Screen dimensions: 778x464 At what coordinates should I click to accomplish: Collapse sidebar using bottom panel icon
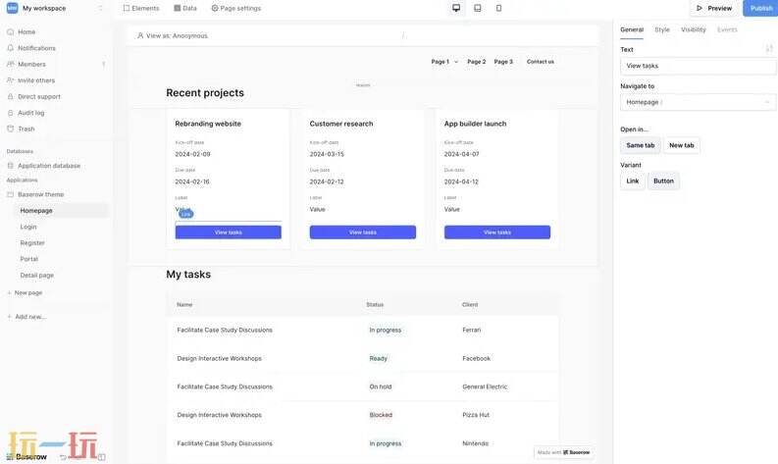[101, 456]
